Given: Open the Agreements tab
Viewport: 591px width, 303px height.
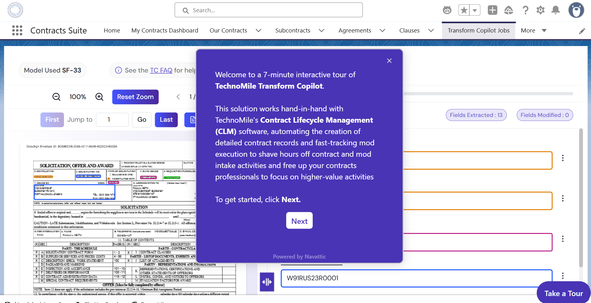Looking at the screenshot, I should click(x=355, y=31).
